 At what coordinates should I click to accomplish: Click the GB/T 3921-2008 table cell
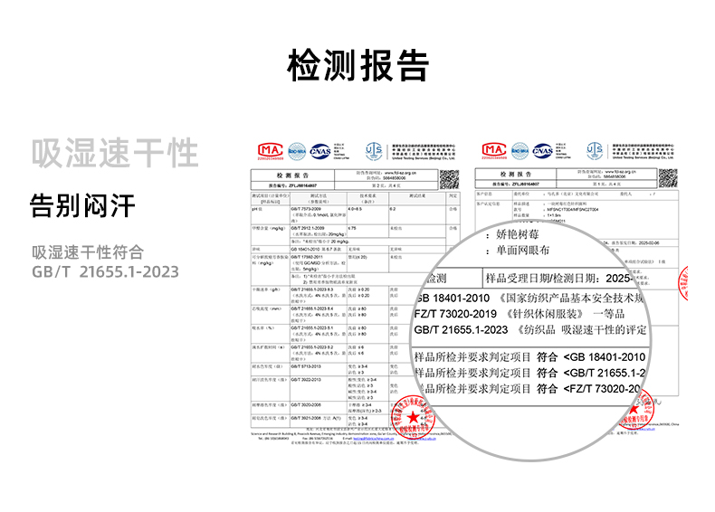pos(319,421)
